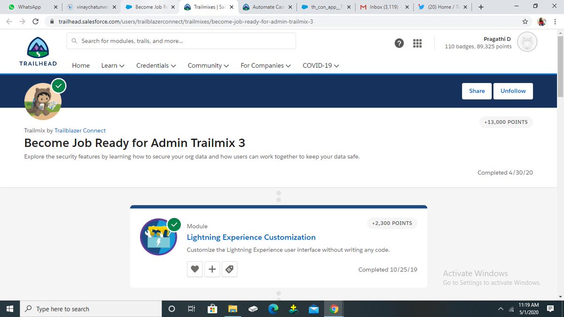
Task: Go to Home in navigation
Action: point(81,65)
